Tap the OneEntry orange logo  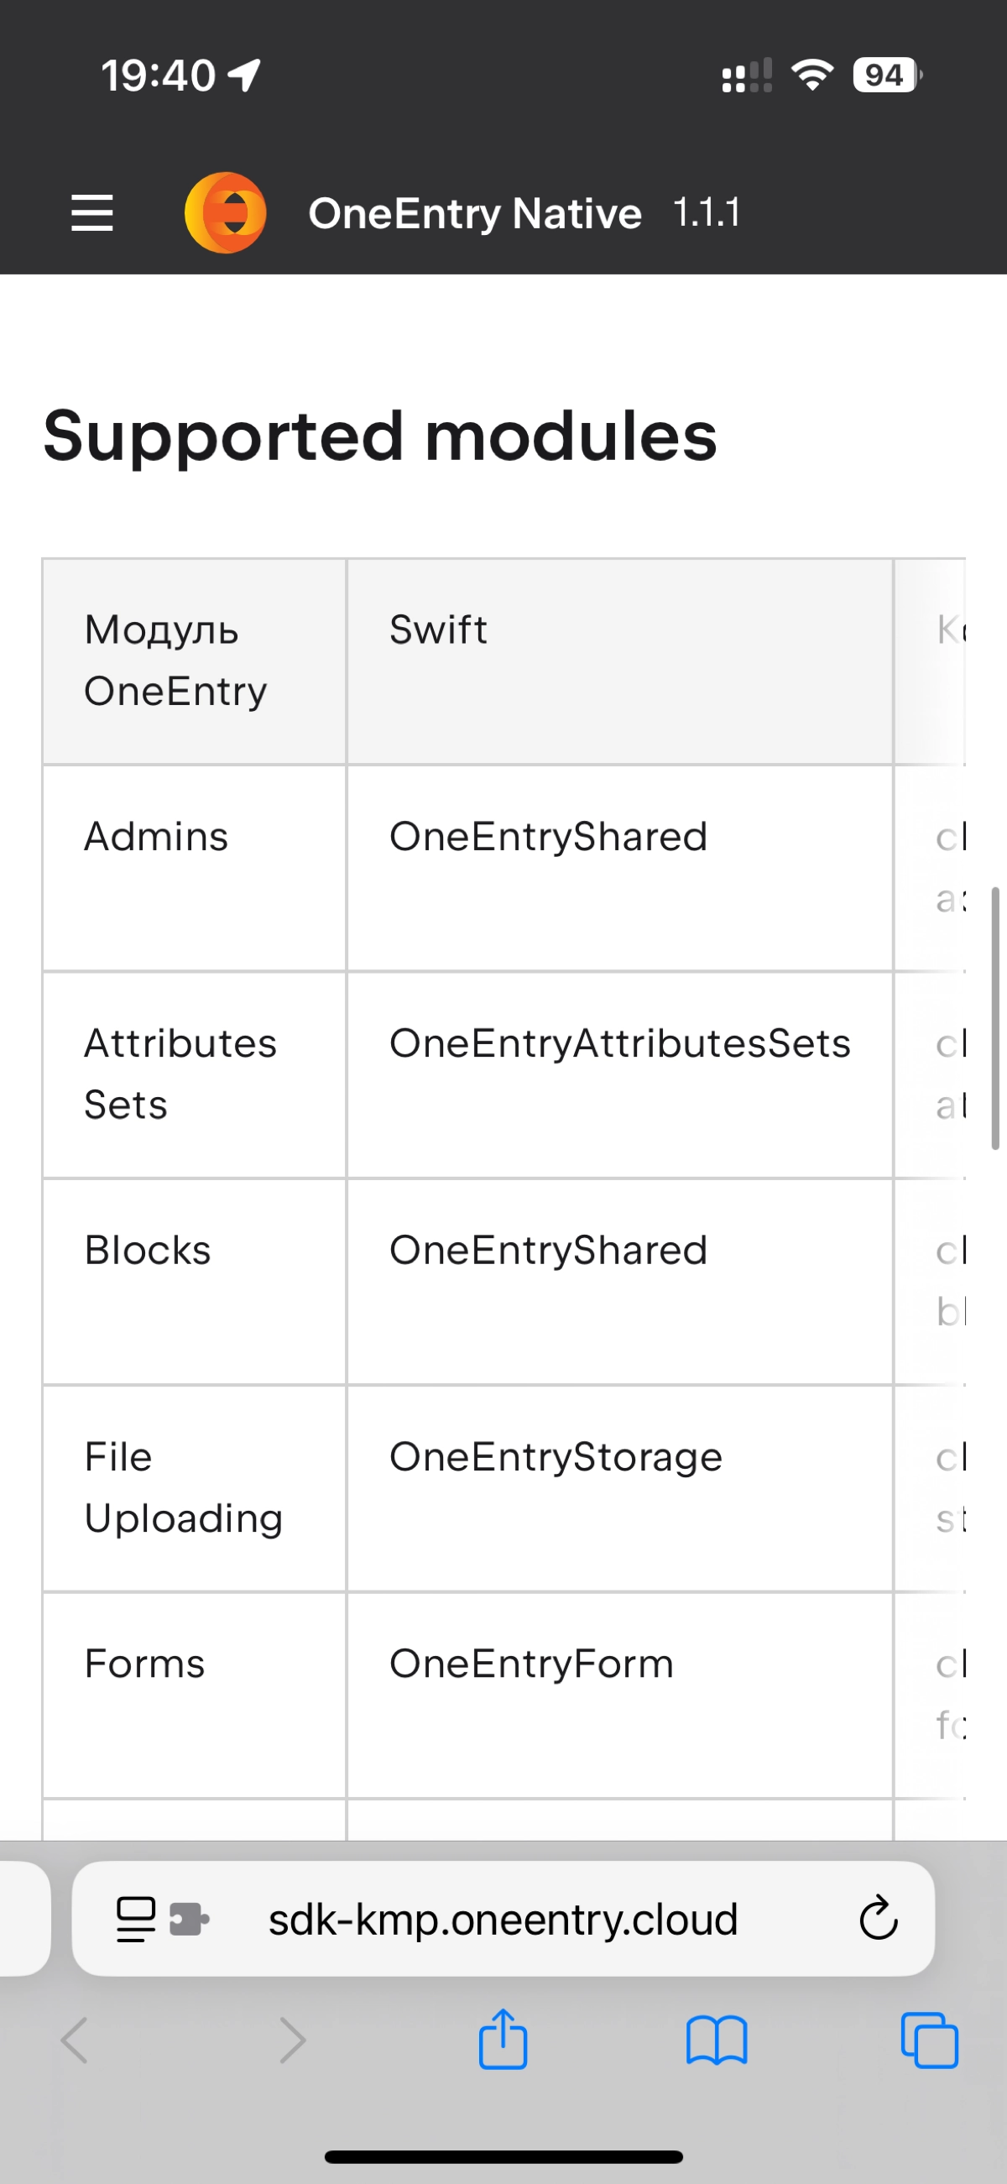[226, 213]
